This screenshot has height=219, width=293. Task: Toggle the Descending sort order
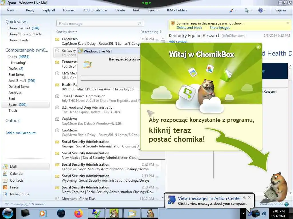pyautogui.click(x=151, y=32)
